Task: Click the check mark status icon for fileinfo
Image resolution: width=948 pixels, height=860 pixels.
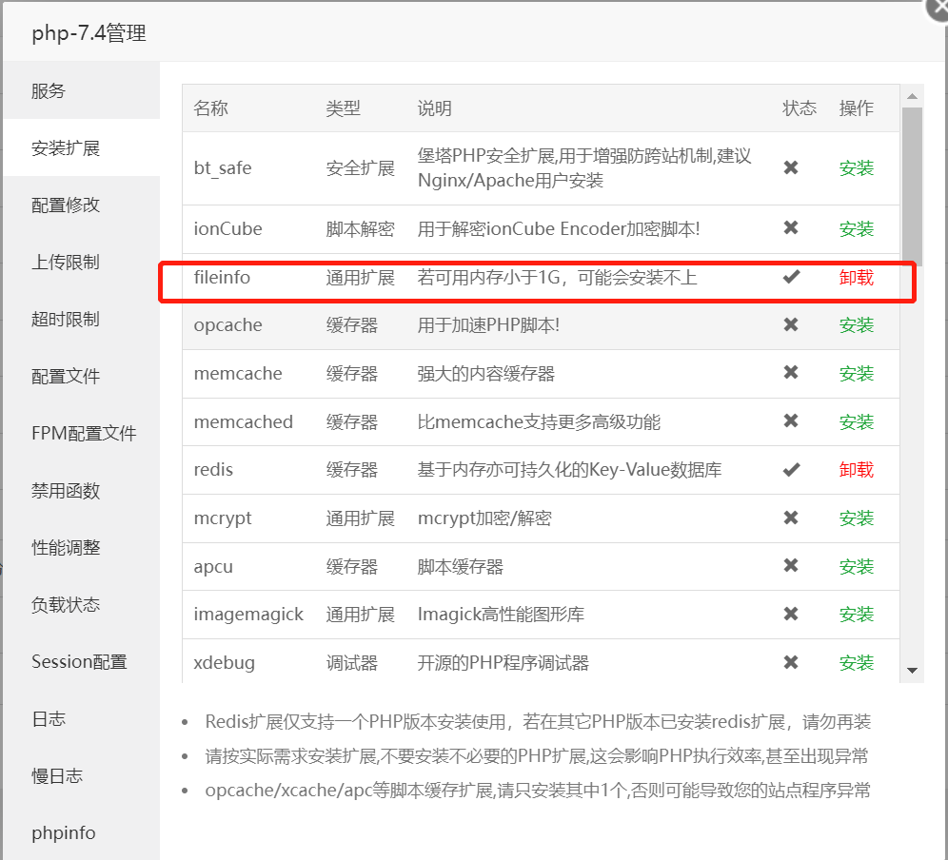Action: [x=790, y=278]
